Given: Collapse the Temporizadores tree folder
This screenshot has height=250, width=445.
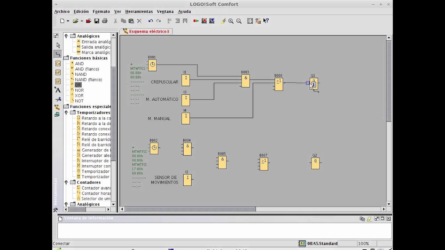Looking at the screenshot, I should [66, 112].
